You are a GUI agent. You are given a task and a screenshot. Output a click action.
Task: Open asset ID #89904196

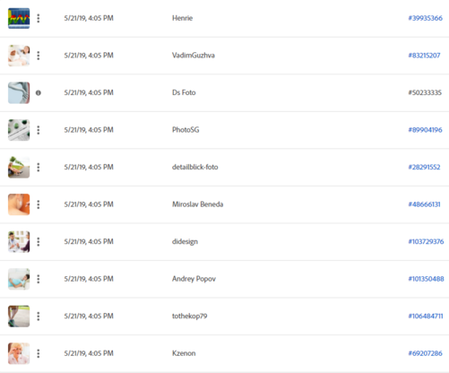[425, 130]
